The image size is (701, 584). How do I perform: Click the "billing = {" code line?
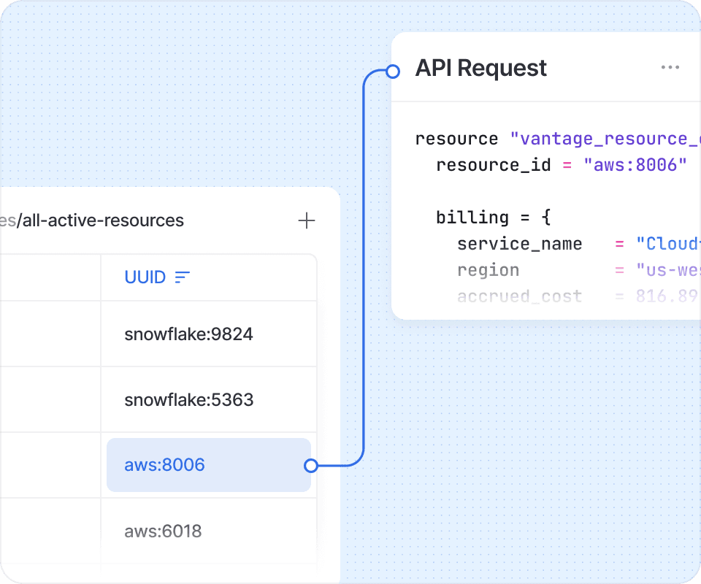click(492, 218)
